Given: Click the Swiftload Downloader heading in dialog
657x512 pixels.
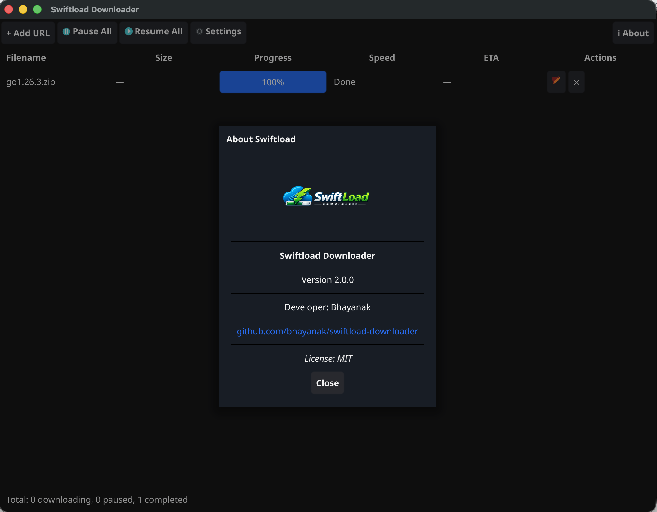Looking at the screenshot, I should [327, 256].
